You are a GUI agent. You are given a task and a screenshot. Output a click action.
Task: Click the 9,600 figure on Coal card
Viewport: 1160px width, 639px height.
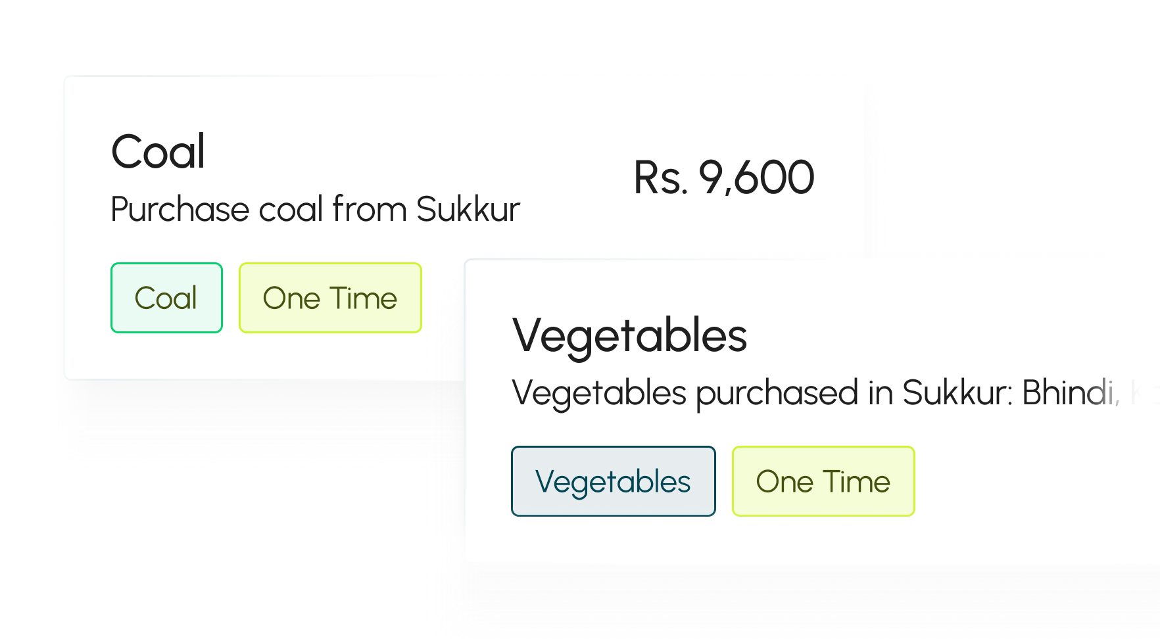click(756, 177)
